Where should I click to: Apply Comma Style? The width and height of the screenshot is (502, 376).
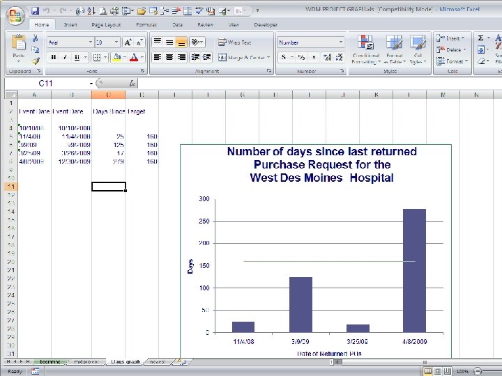(314, 57)
